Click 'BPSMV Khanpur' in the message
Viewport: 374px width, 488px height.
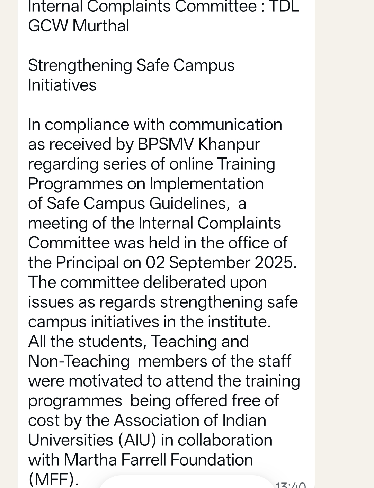(199, 144)
